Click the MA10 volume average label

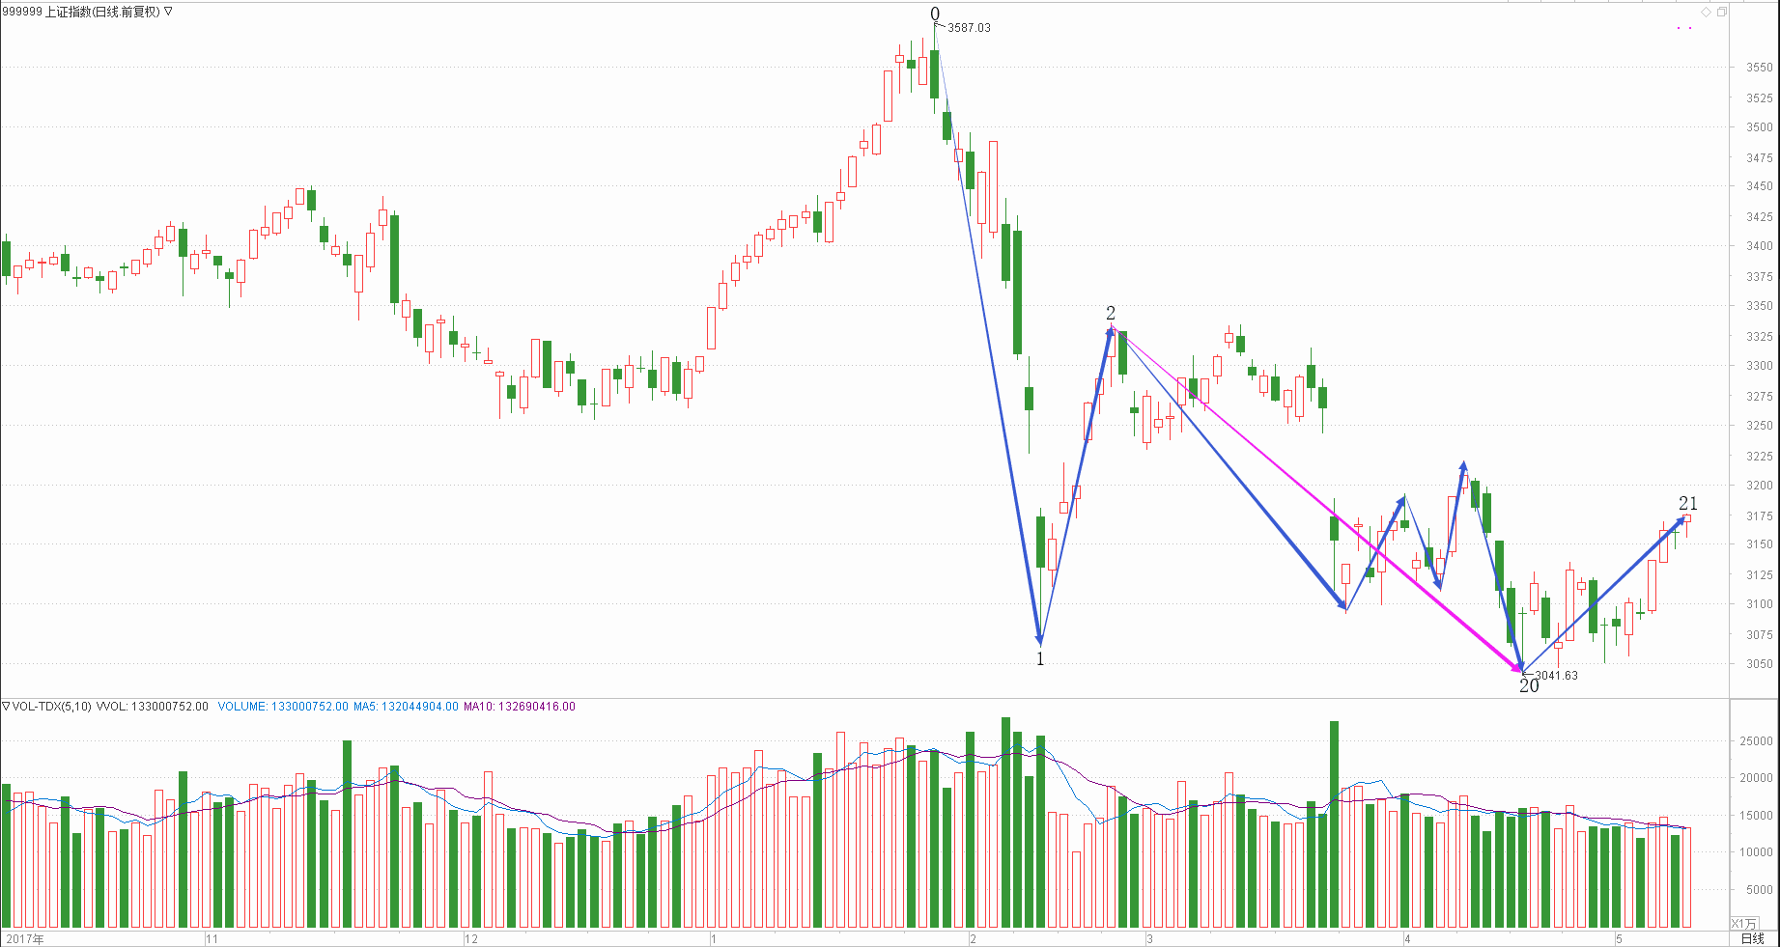point(520,707)
